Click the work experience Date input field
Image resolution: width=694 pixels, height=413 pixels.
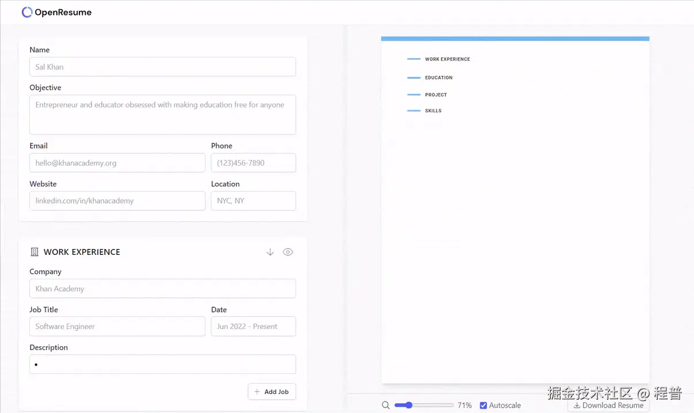[253, 326]
